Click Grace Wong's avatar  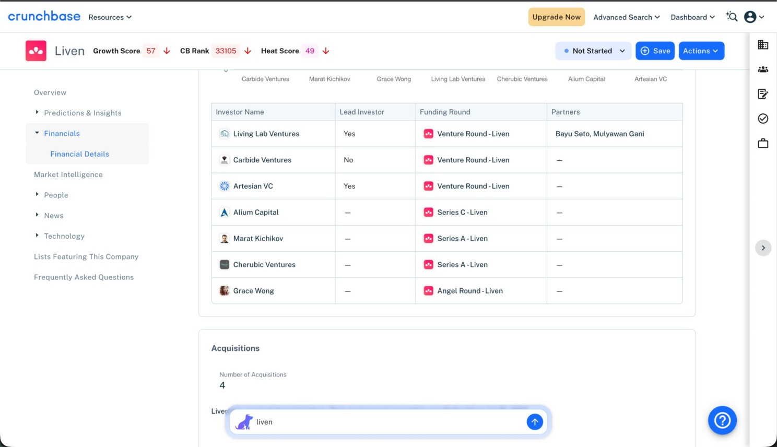[225, 291]
